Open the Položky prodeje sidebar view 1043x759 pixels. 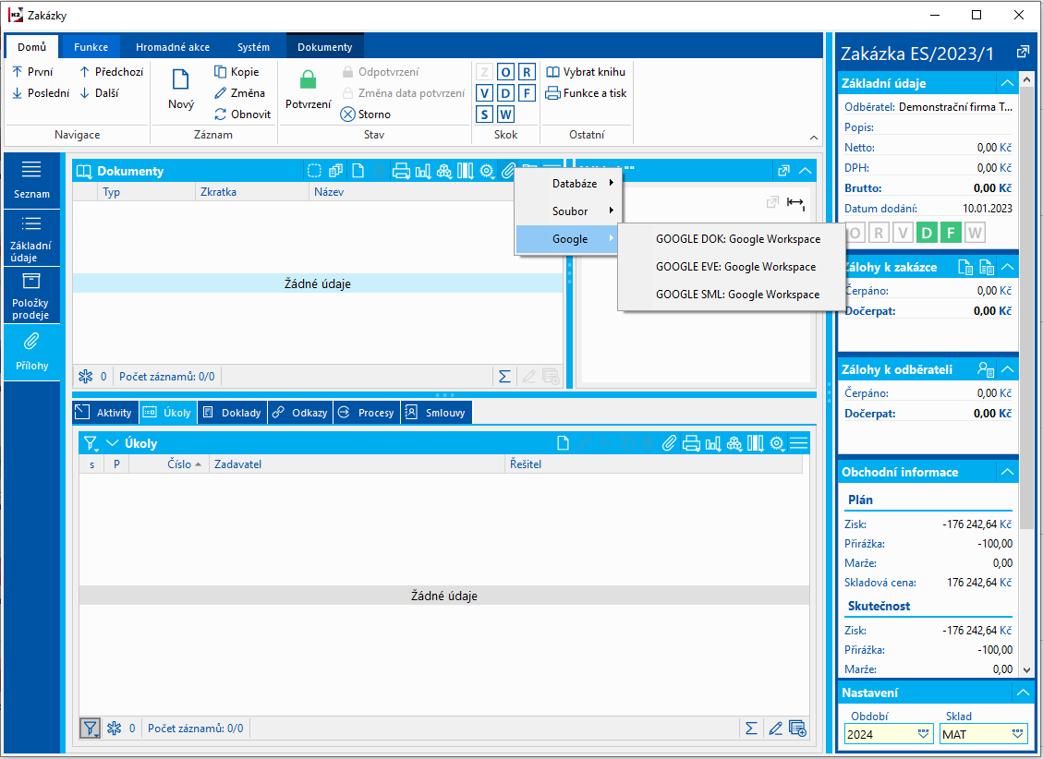pyautogui.click(x=31, y=295)
